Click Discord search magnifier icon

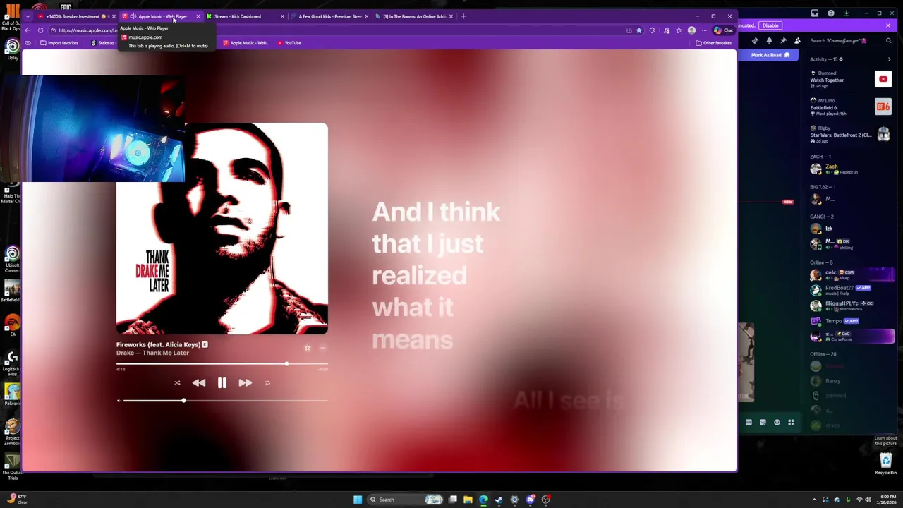coord(889,41)
